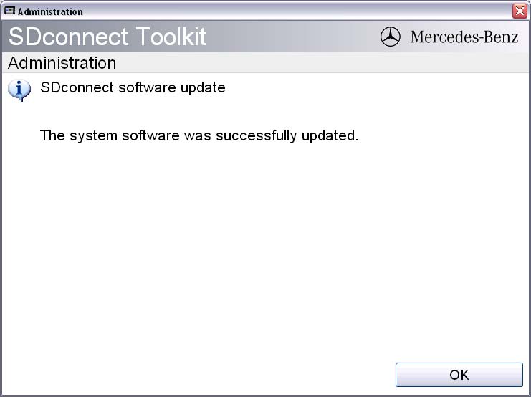531x397 pixels.
Task: Click the Mercedes-Benz brand name text
Action: [x=464, y=37]
